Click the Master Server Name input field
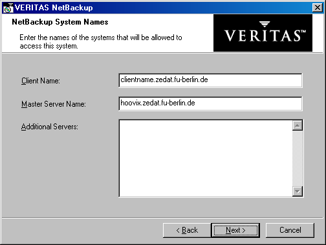326x245 pixels. (x=210, y=103)
